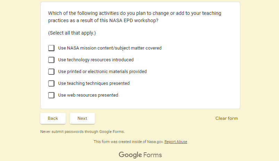
Task: Click the 'Use printed or electronic materials provided' label
Action: coord(102,72)
